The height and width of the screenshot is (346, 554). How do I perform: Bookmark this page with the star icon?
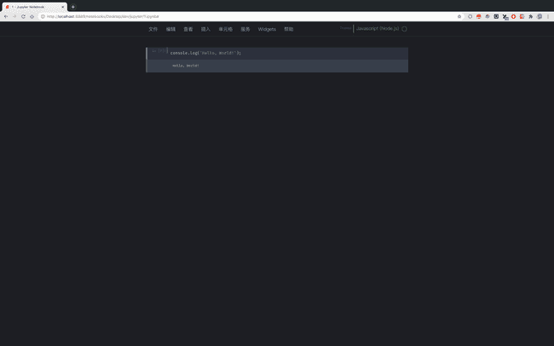(x=459, y=16)
